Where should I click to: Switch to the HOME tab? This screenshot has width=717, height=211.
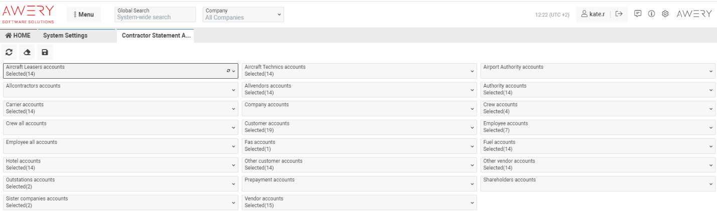tap(18, 36)
